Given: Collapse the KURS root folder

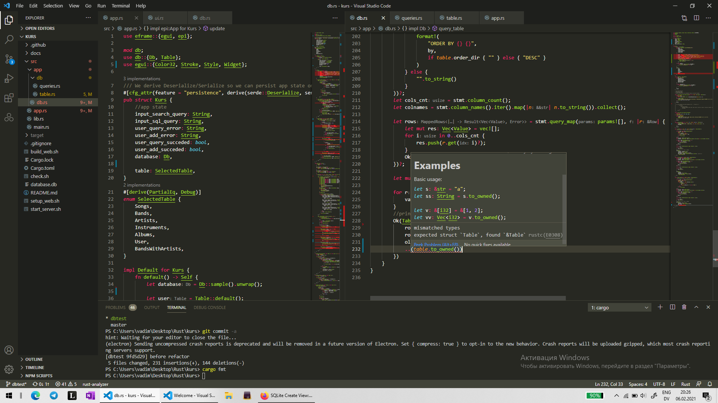Looking at the screenshot, I should pyautogui.click(x=58, y=37).
